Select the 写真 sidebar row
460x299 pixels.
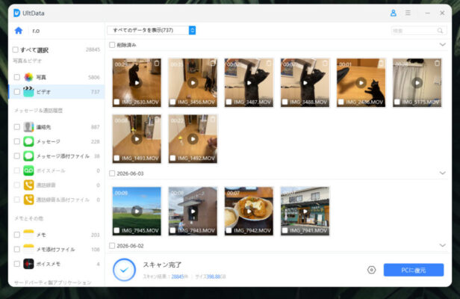56,77
